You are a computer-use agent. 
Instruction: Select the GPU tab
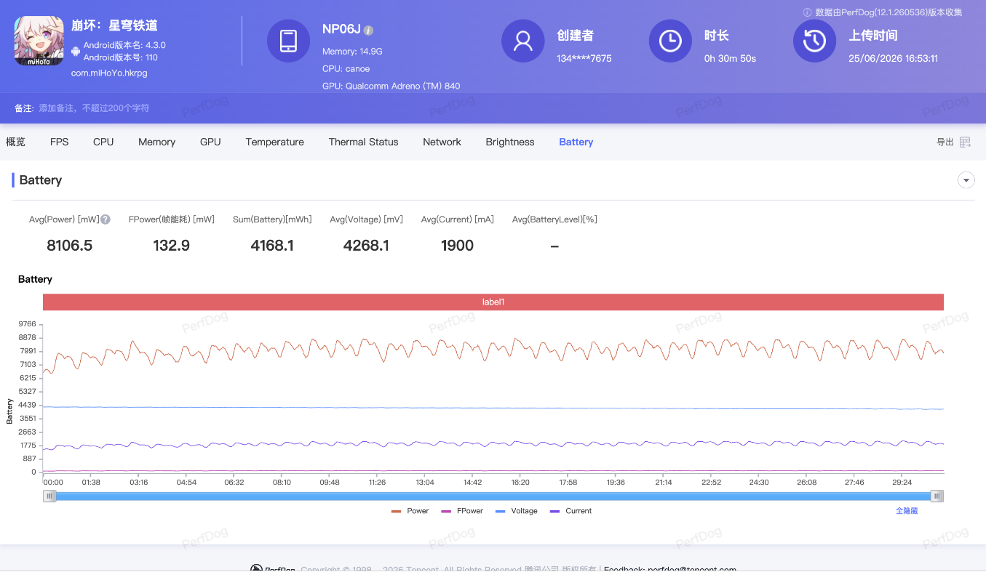click(x=210, y=142)
